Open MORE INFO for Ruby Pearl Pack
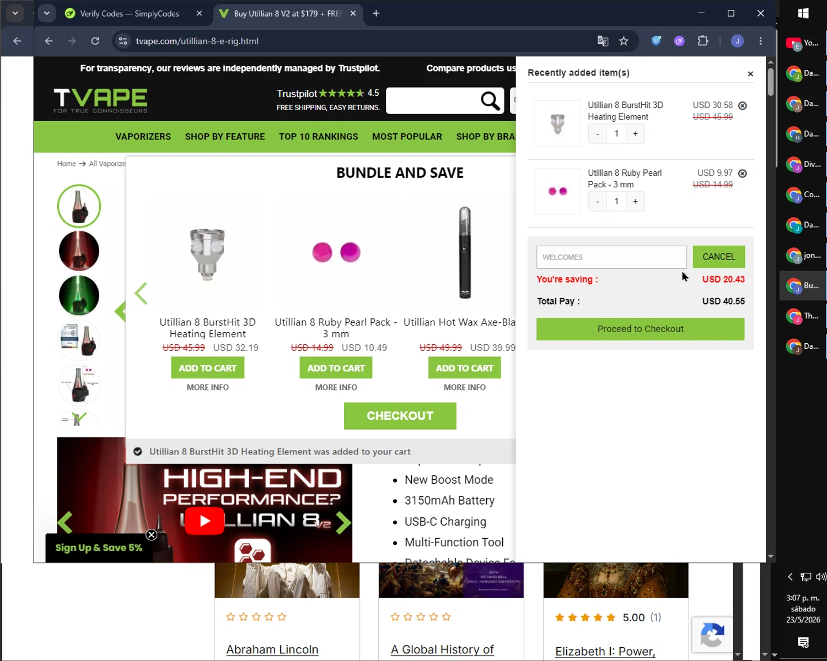The image size is (827, 661). (336, 387)
